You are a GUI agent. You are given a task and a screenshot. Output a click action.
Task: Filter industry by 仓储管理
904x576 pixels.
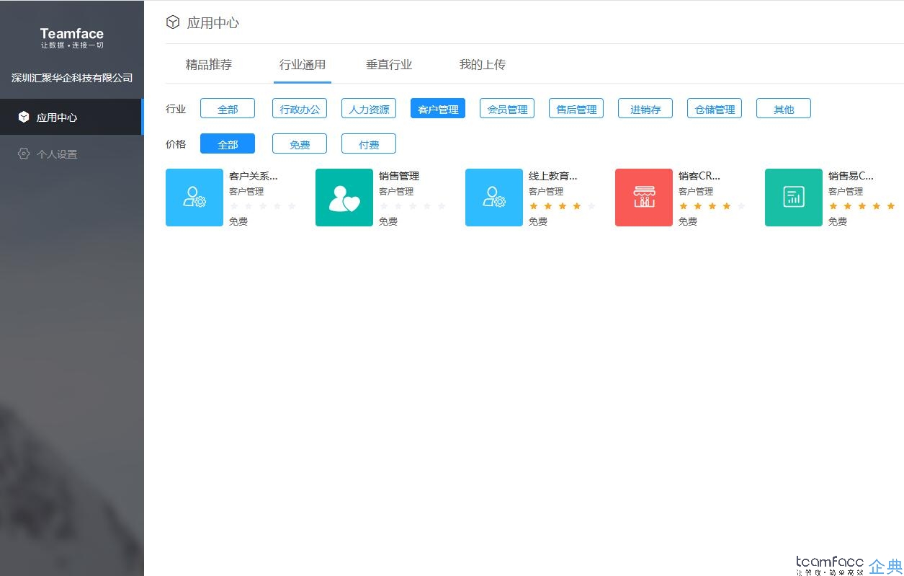[715, 109]
